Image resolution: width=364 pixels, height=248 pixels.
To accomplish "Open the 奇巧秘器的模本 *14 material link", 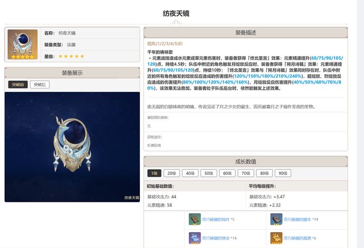I will 301,219.
